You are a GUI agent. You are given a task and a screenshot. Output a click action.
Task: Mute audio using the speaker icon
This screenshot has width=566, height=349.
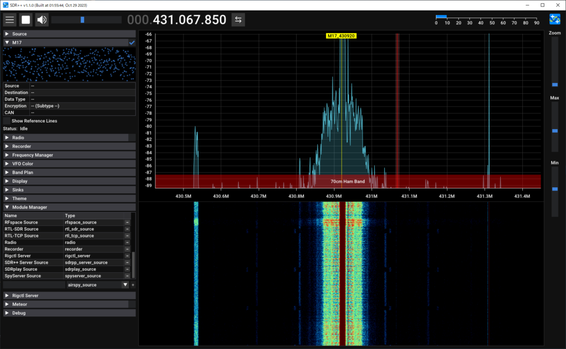[40, 19]
